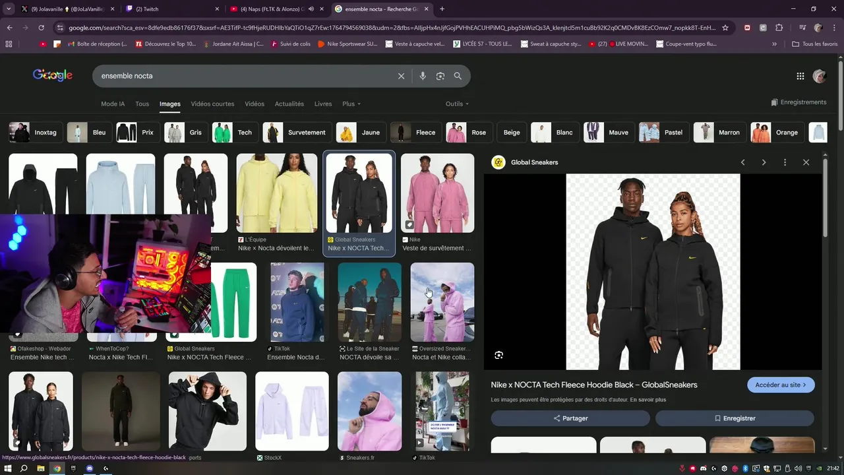Open the yellow tracksuit L'Équipe thumbnail
This screenshot has width=844, height=475.
click(277, 193)
